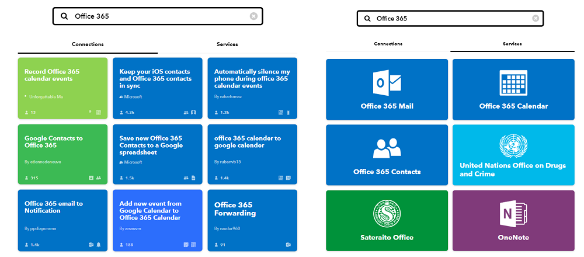Open Add new event from Google Calendar applet

[158, 221]
